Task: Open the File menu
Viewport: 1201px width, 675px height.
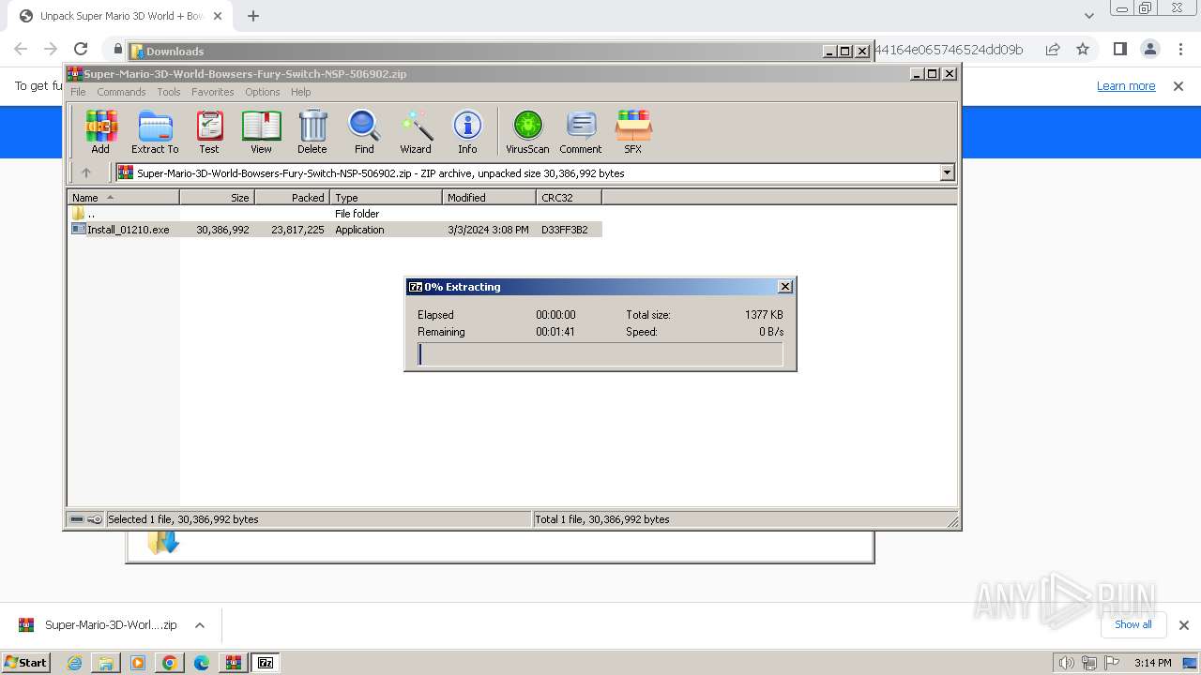Action: 78,92
